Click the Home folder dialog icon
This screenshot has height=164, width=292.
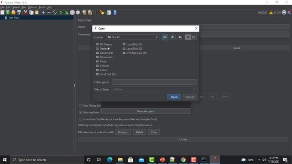[x=172, y=37]
